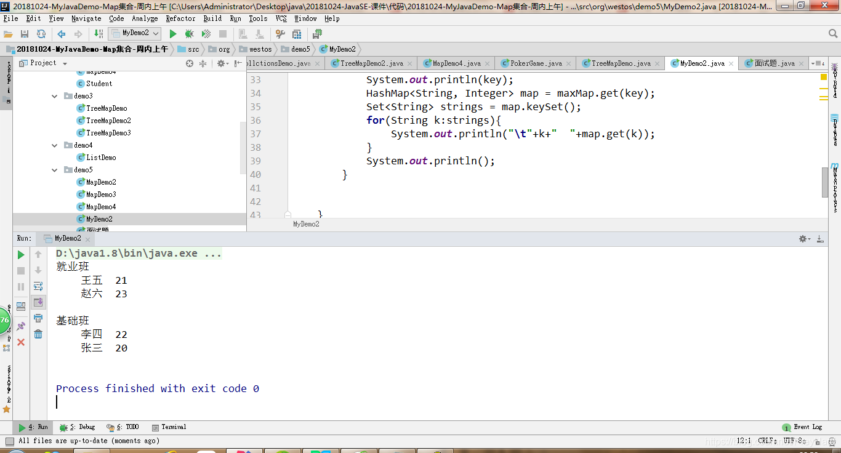
Task: Switch to the 面试题.java tab
Action: click(x=774, y=63)
